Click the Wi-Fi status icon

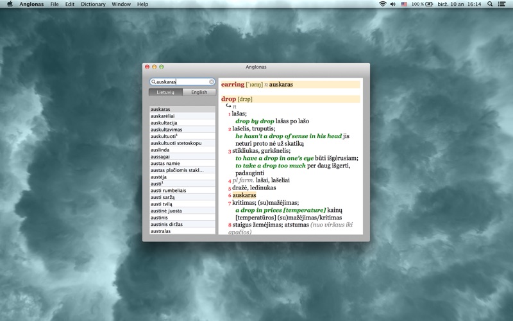coord(382,4)
